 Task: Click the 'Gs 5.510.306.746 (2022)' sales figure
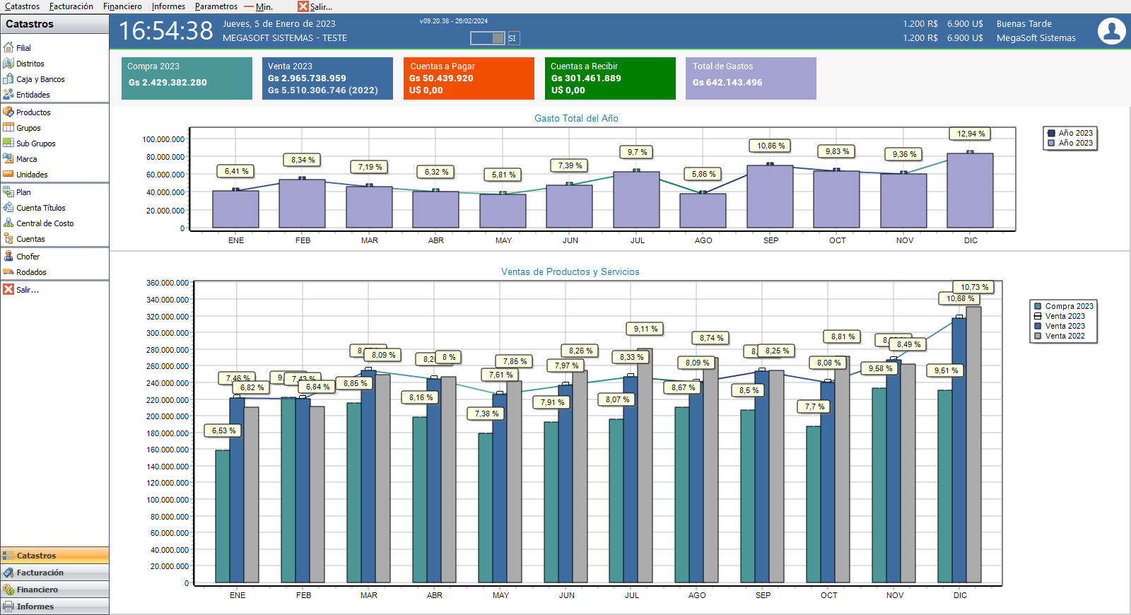click(x=323, y=90)
